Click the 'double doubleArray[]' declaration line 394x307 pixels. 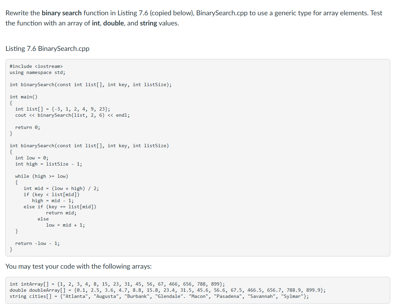pos(168,290)
